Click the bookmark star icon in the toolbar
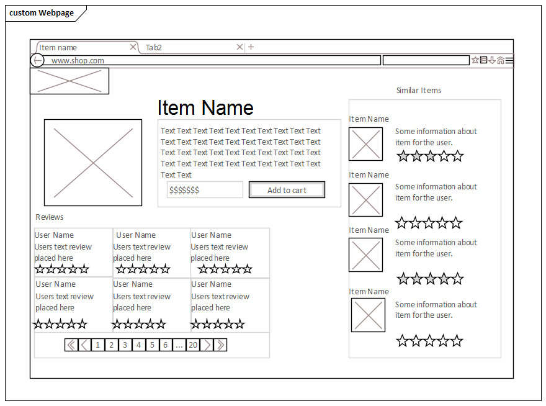This screenshot has width=546, height=406. (475, 60)
